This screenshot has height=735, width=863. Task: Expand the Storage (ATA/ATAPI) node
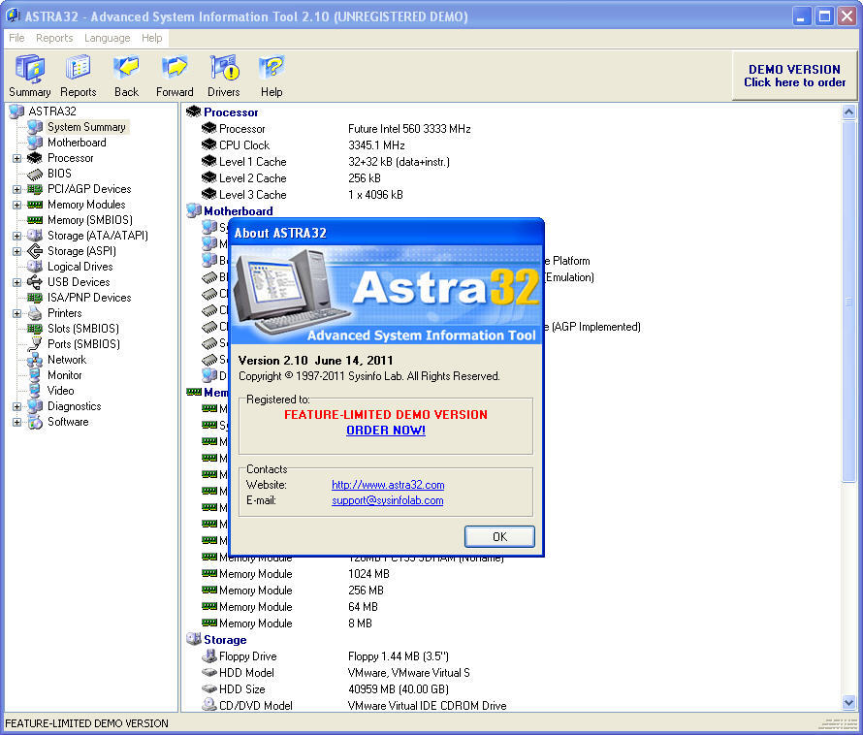[x=17, y=237]
